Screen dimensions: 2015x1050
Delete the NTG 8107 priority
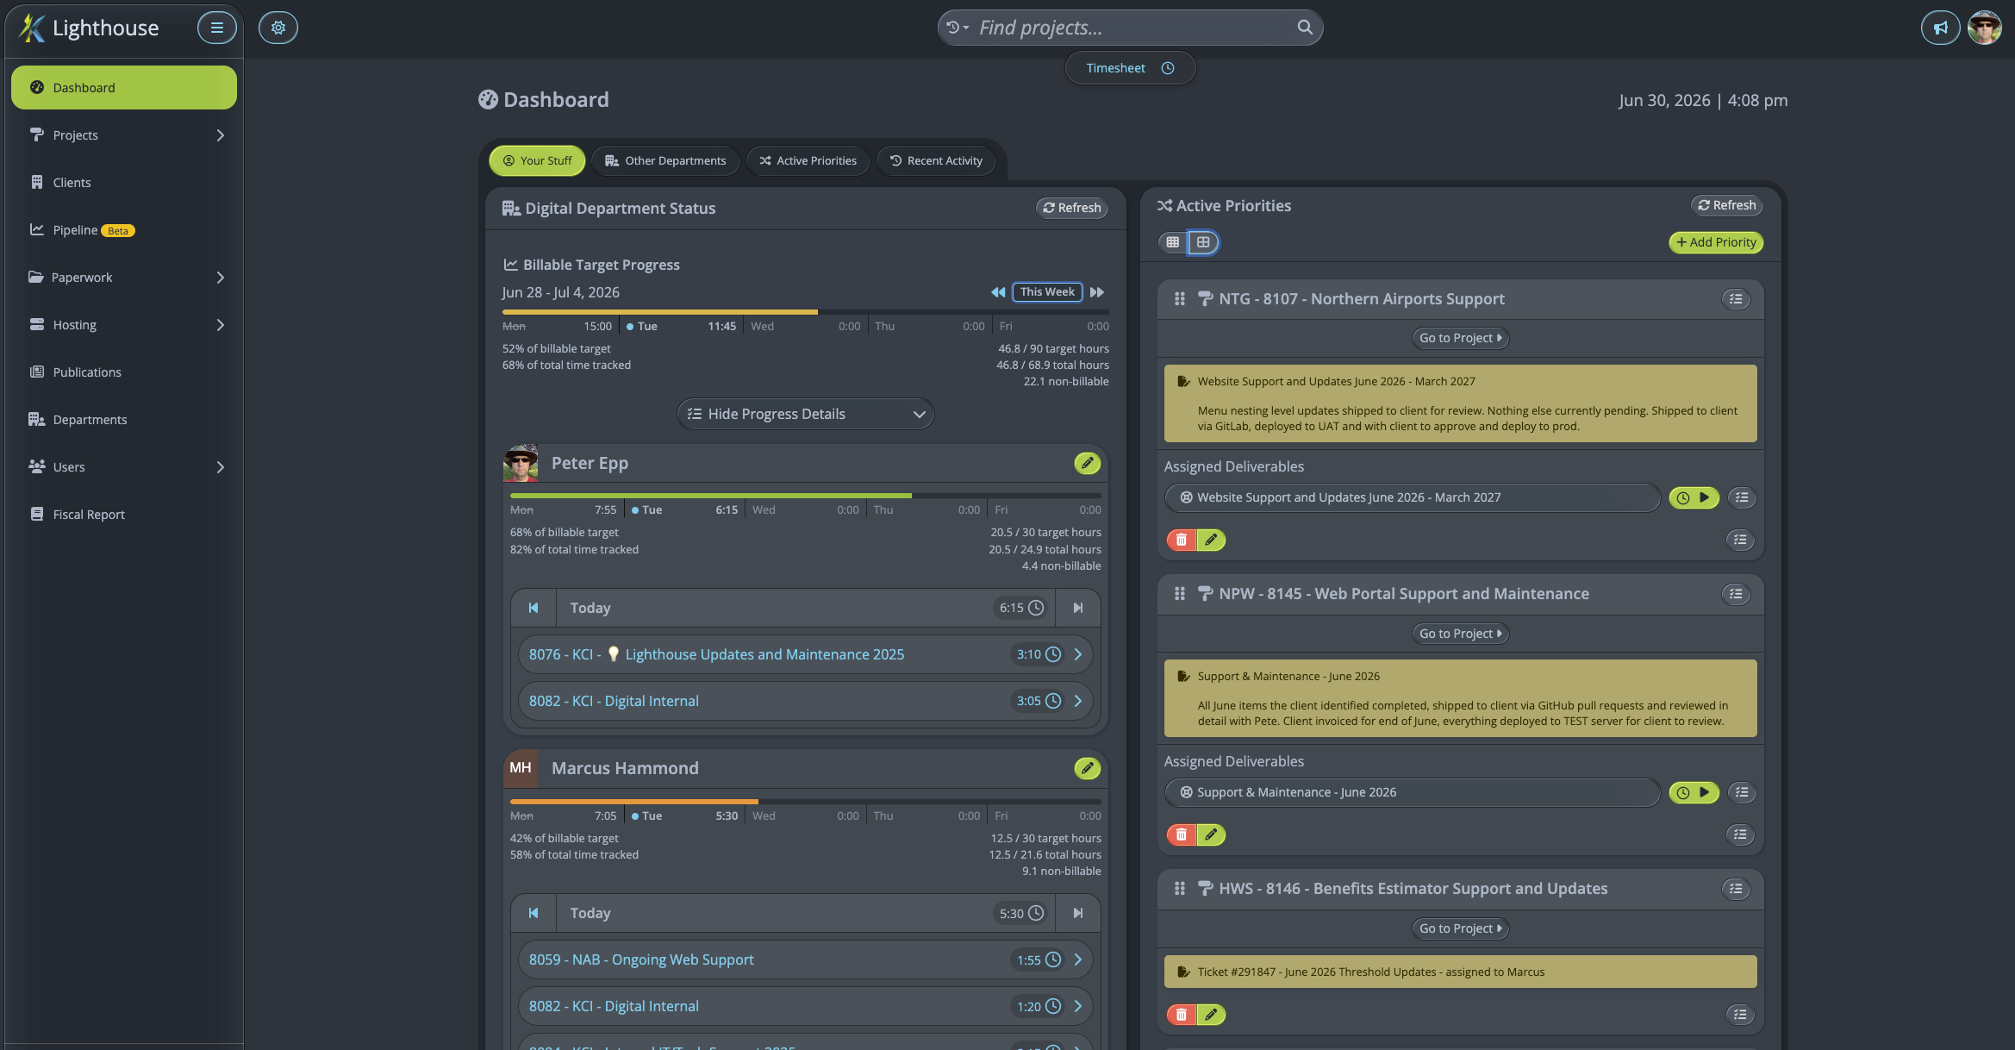click(x=1181, y=540)
